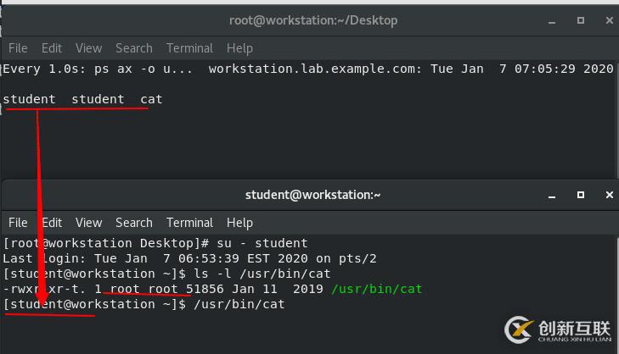Click the /usr/bin/cat command prompt line
The width and height of the screenshot is (619, 354).
[238, 304]
